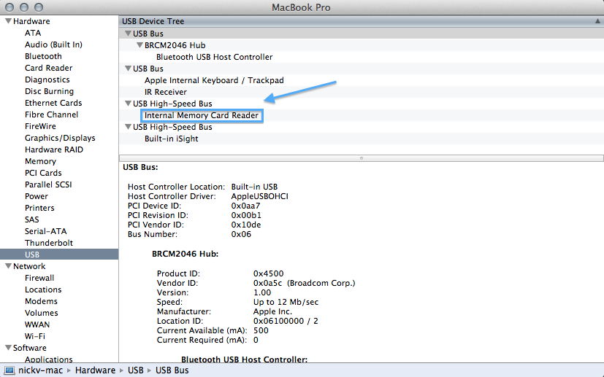Collapse the first USB Bus tree node
This screenshot has height=377, width=604.
[129, 34]
